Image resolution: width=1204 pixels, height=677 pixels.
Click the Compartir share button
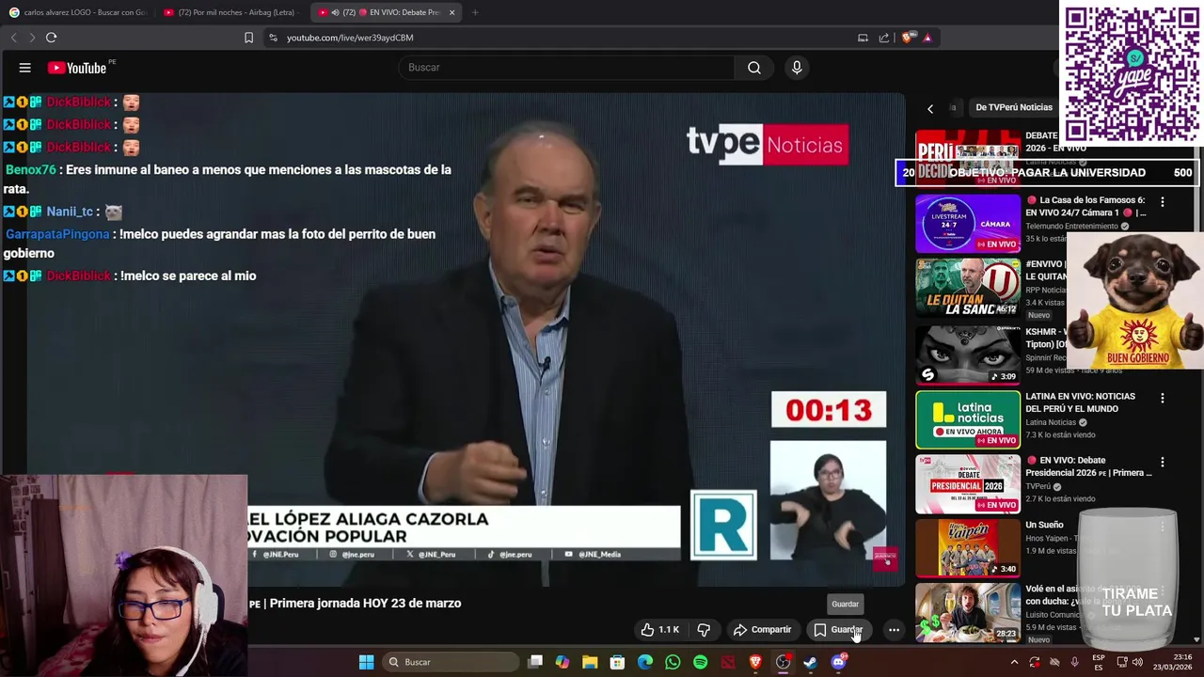[762, 629]
